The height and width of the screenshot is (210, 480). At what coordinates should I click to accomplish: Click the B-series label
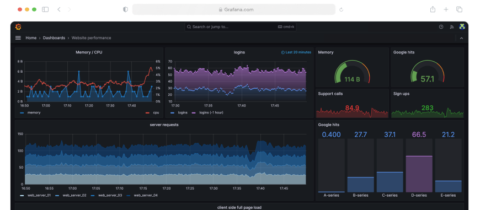pos(361,195)
